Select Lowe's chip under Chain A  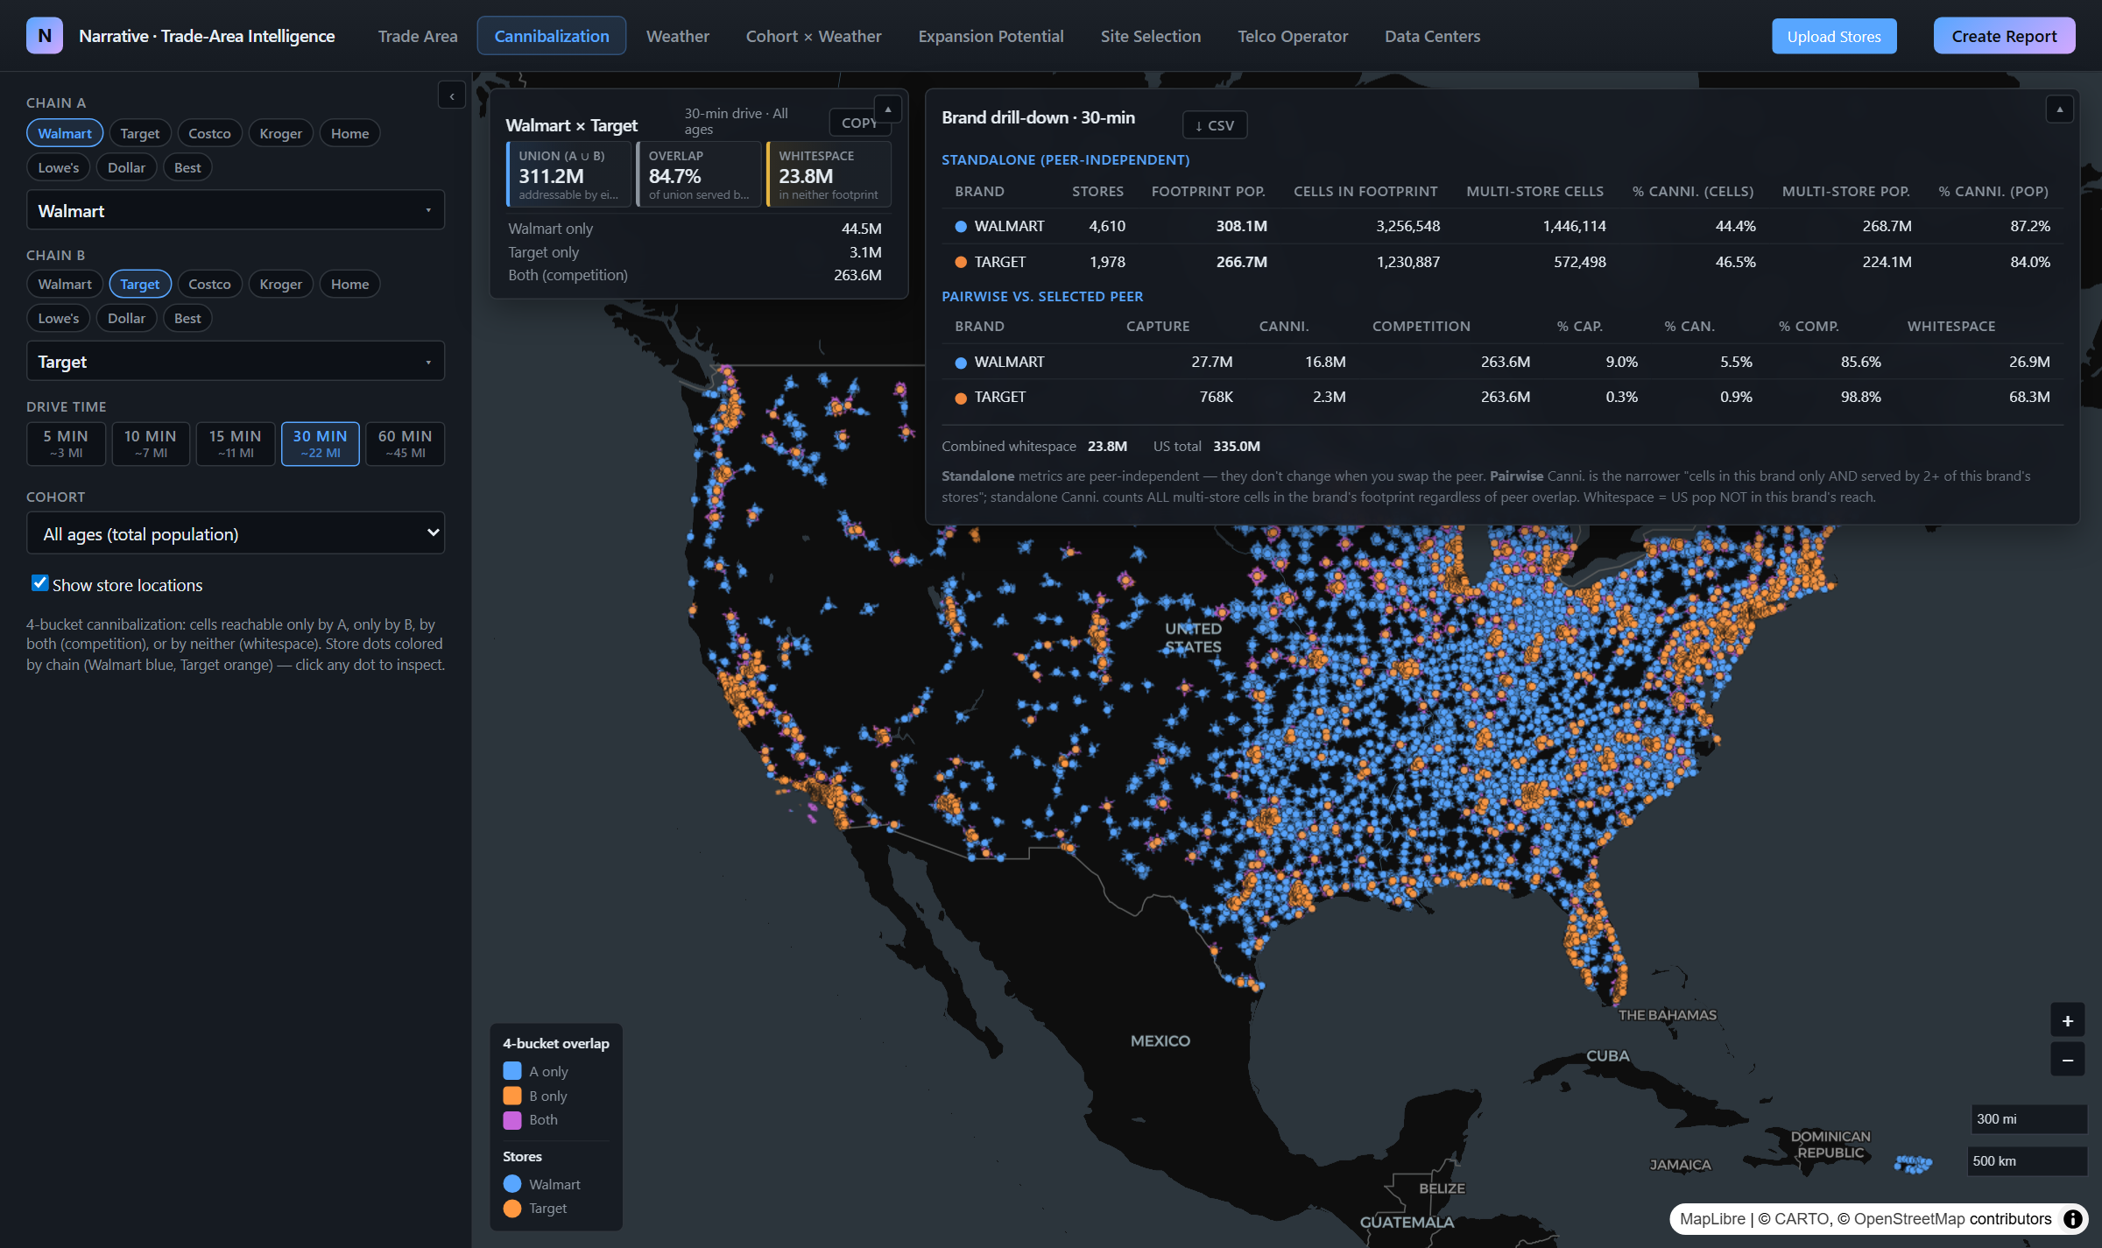tap(59, 167)
